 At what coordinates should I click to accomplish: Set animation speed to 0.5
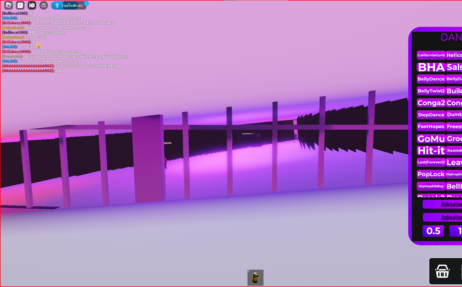(433, 231)
